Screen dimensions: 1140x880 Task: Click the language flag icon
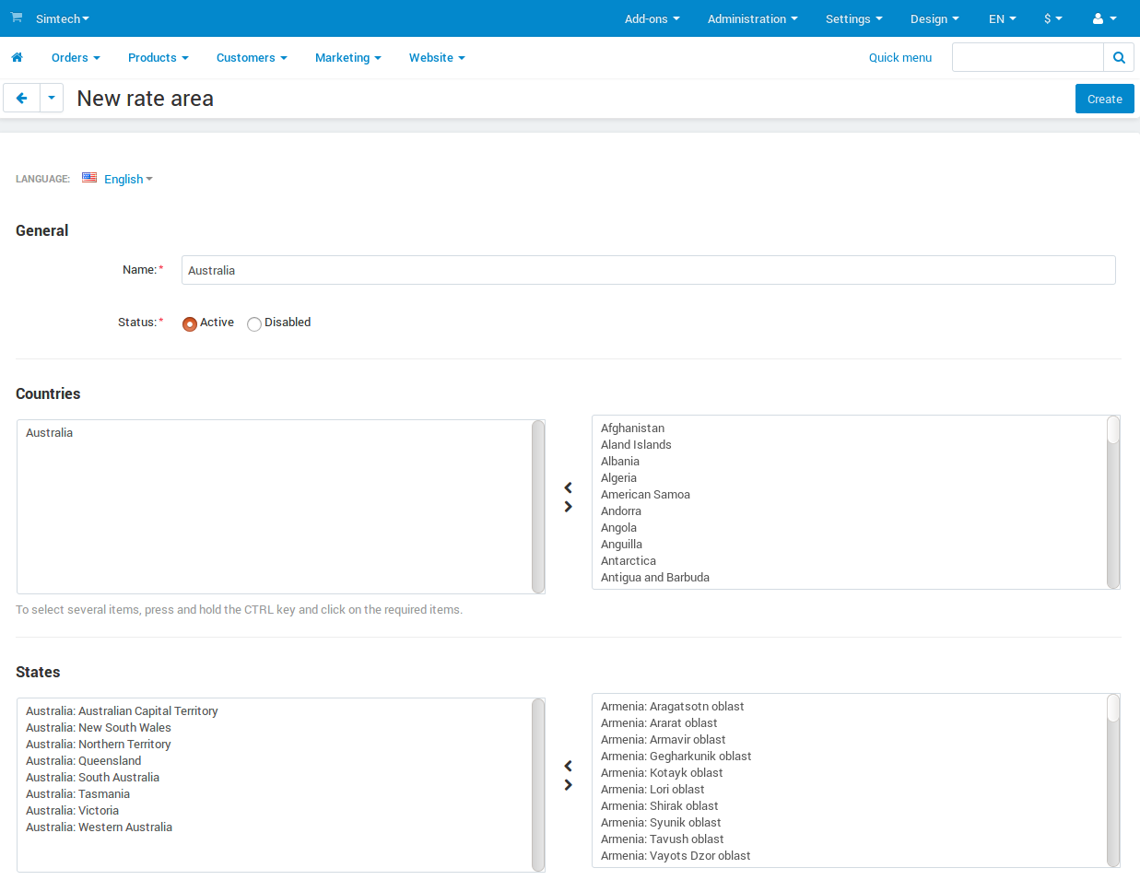pos(89,178)
